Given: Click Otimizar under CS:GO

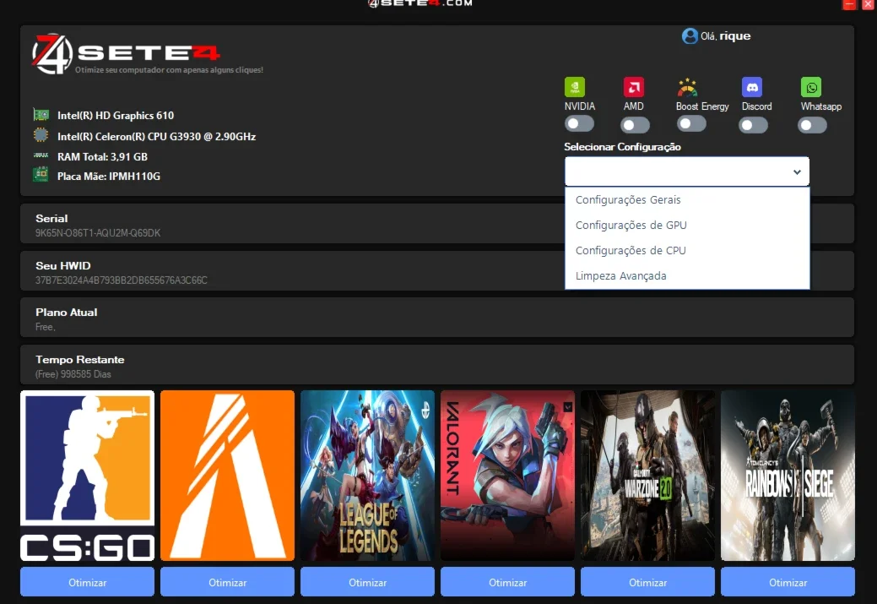Looking at the screenshot, I should pyautogui.click(x=87, y=582).
